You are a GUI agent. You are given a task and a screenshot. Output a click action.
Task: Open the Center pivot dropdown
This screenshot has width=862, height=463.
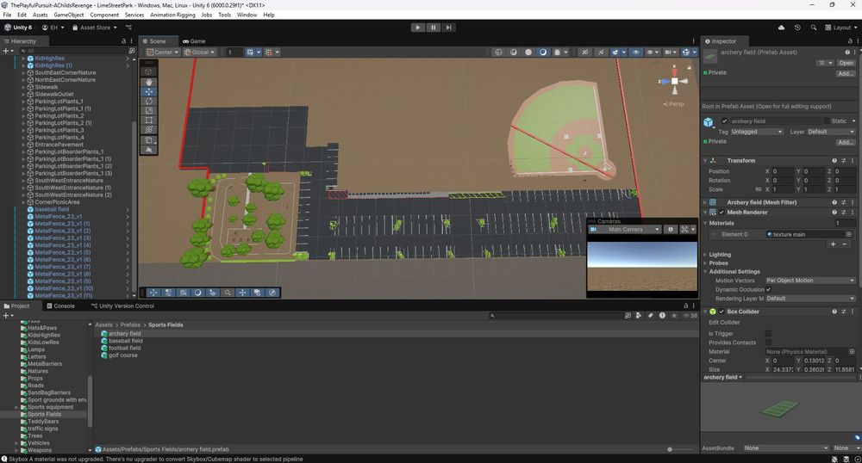[x=163, y=52]
